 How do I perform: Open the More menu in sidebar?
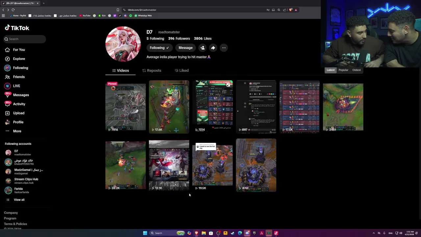pyautogui.click(x=13, y=131)
